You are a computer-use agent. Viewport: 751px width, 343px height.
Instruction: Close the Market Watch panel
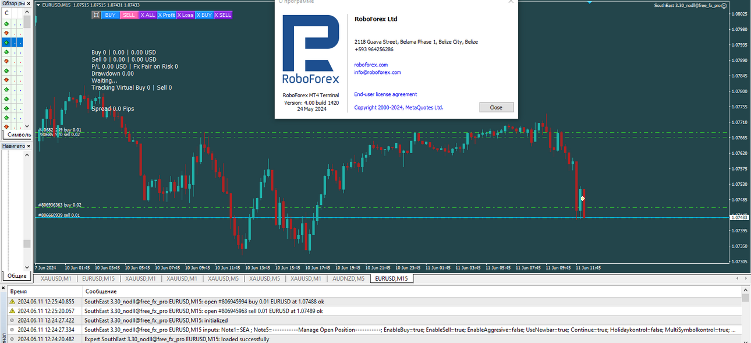28,3
